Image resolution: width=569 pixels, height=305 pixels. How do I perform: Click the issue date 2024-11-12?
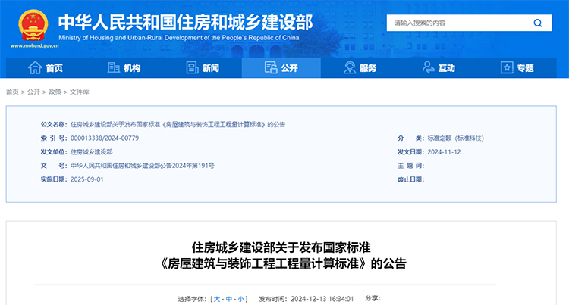(x=444, y=152)
